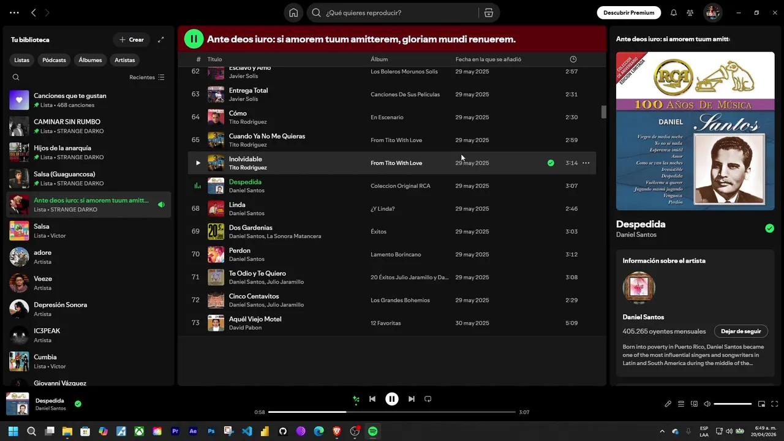Open Friend Activity icon in top bar

click(x=690, y=13)
